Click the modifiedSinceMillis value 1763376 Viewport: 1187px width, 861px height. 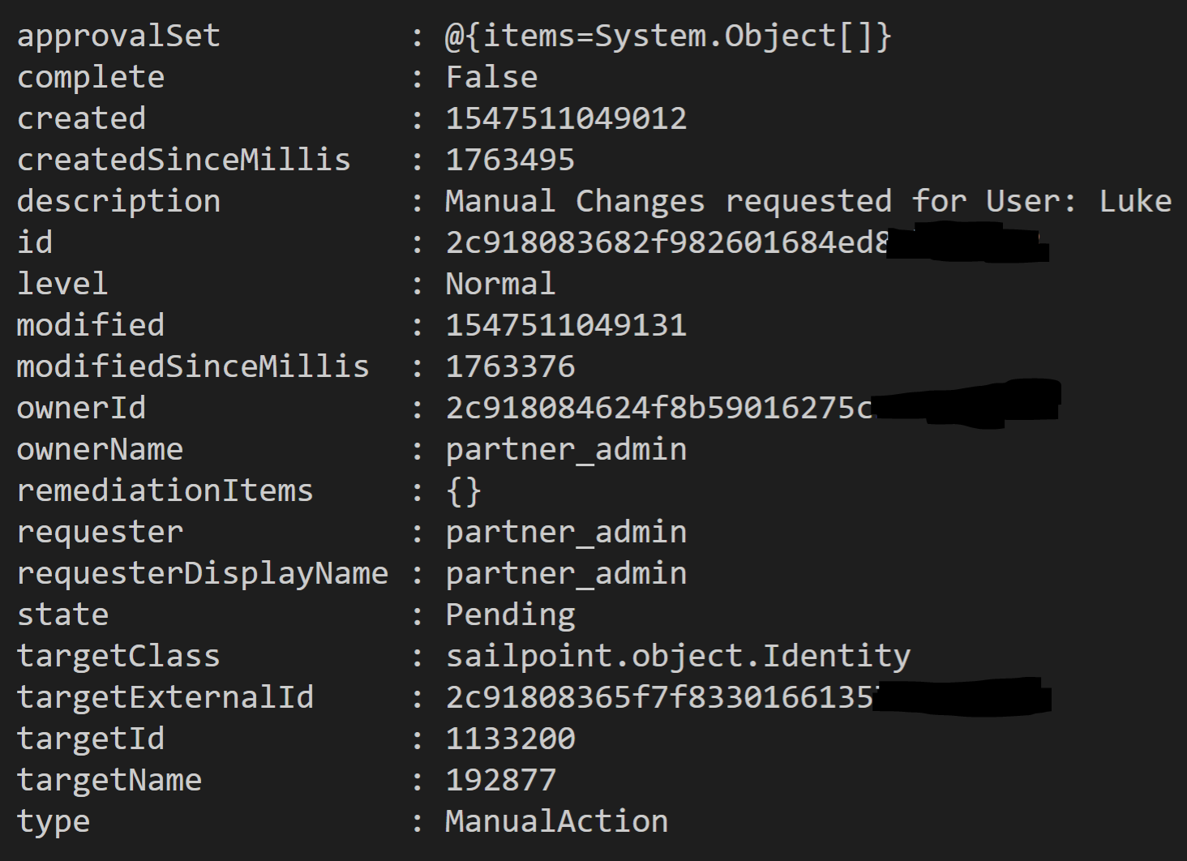[x=510, y=367]
